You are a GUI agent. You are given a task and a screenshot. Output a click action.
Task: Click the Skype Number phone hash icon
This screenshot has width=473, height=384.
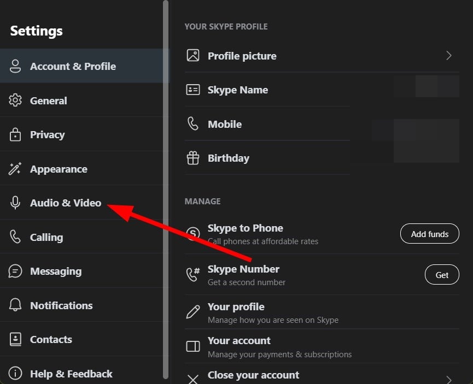(x=193, y=274)
